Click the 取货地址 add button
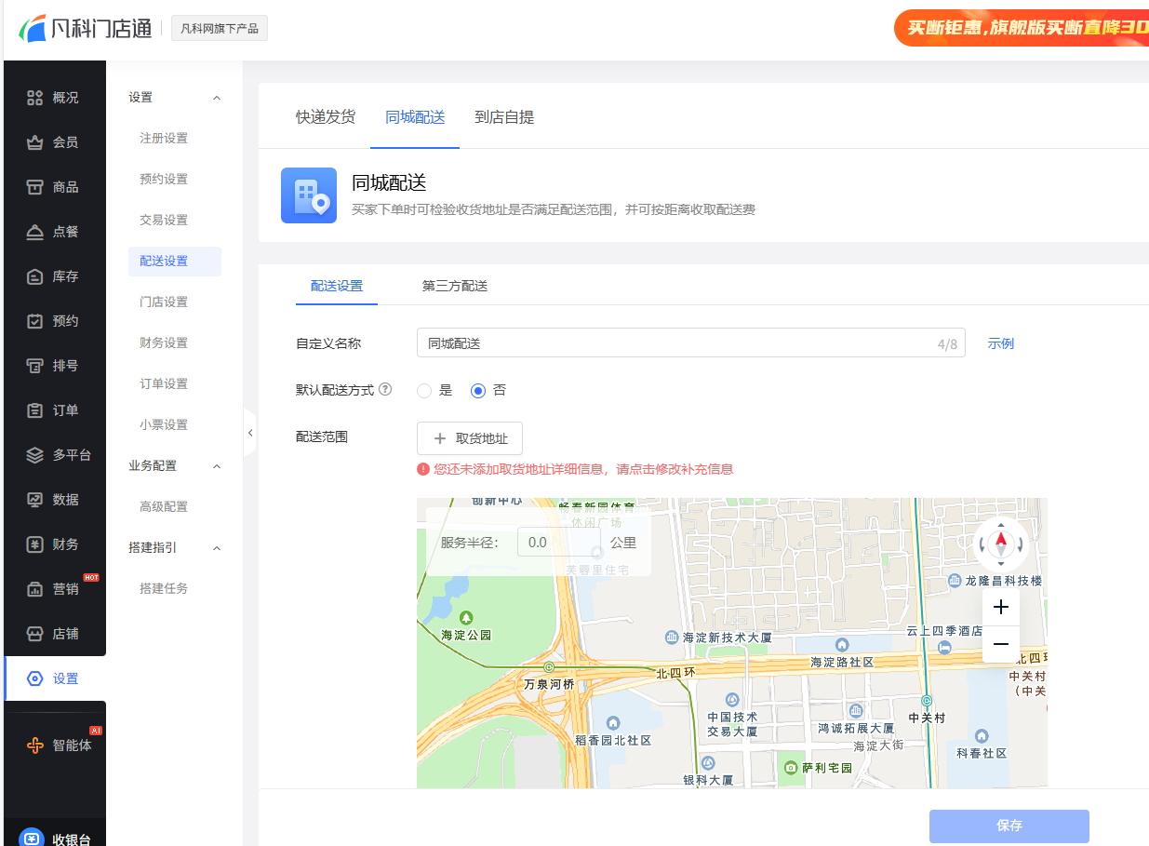The image size is (1149, 846). [x=470, y=438]
